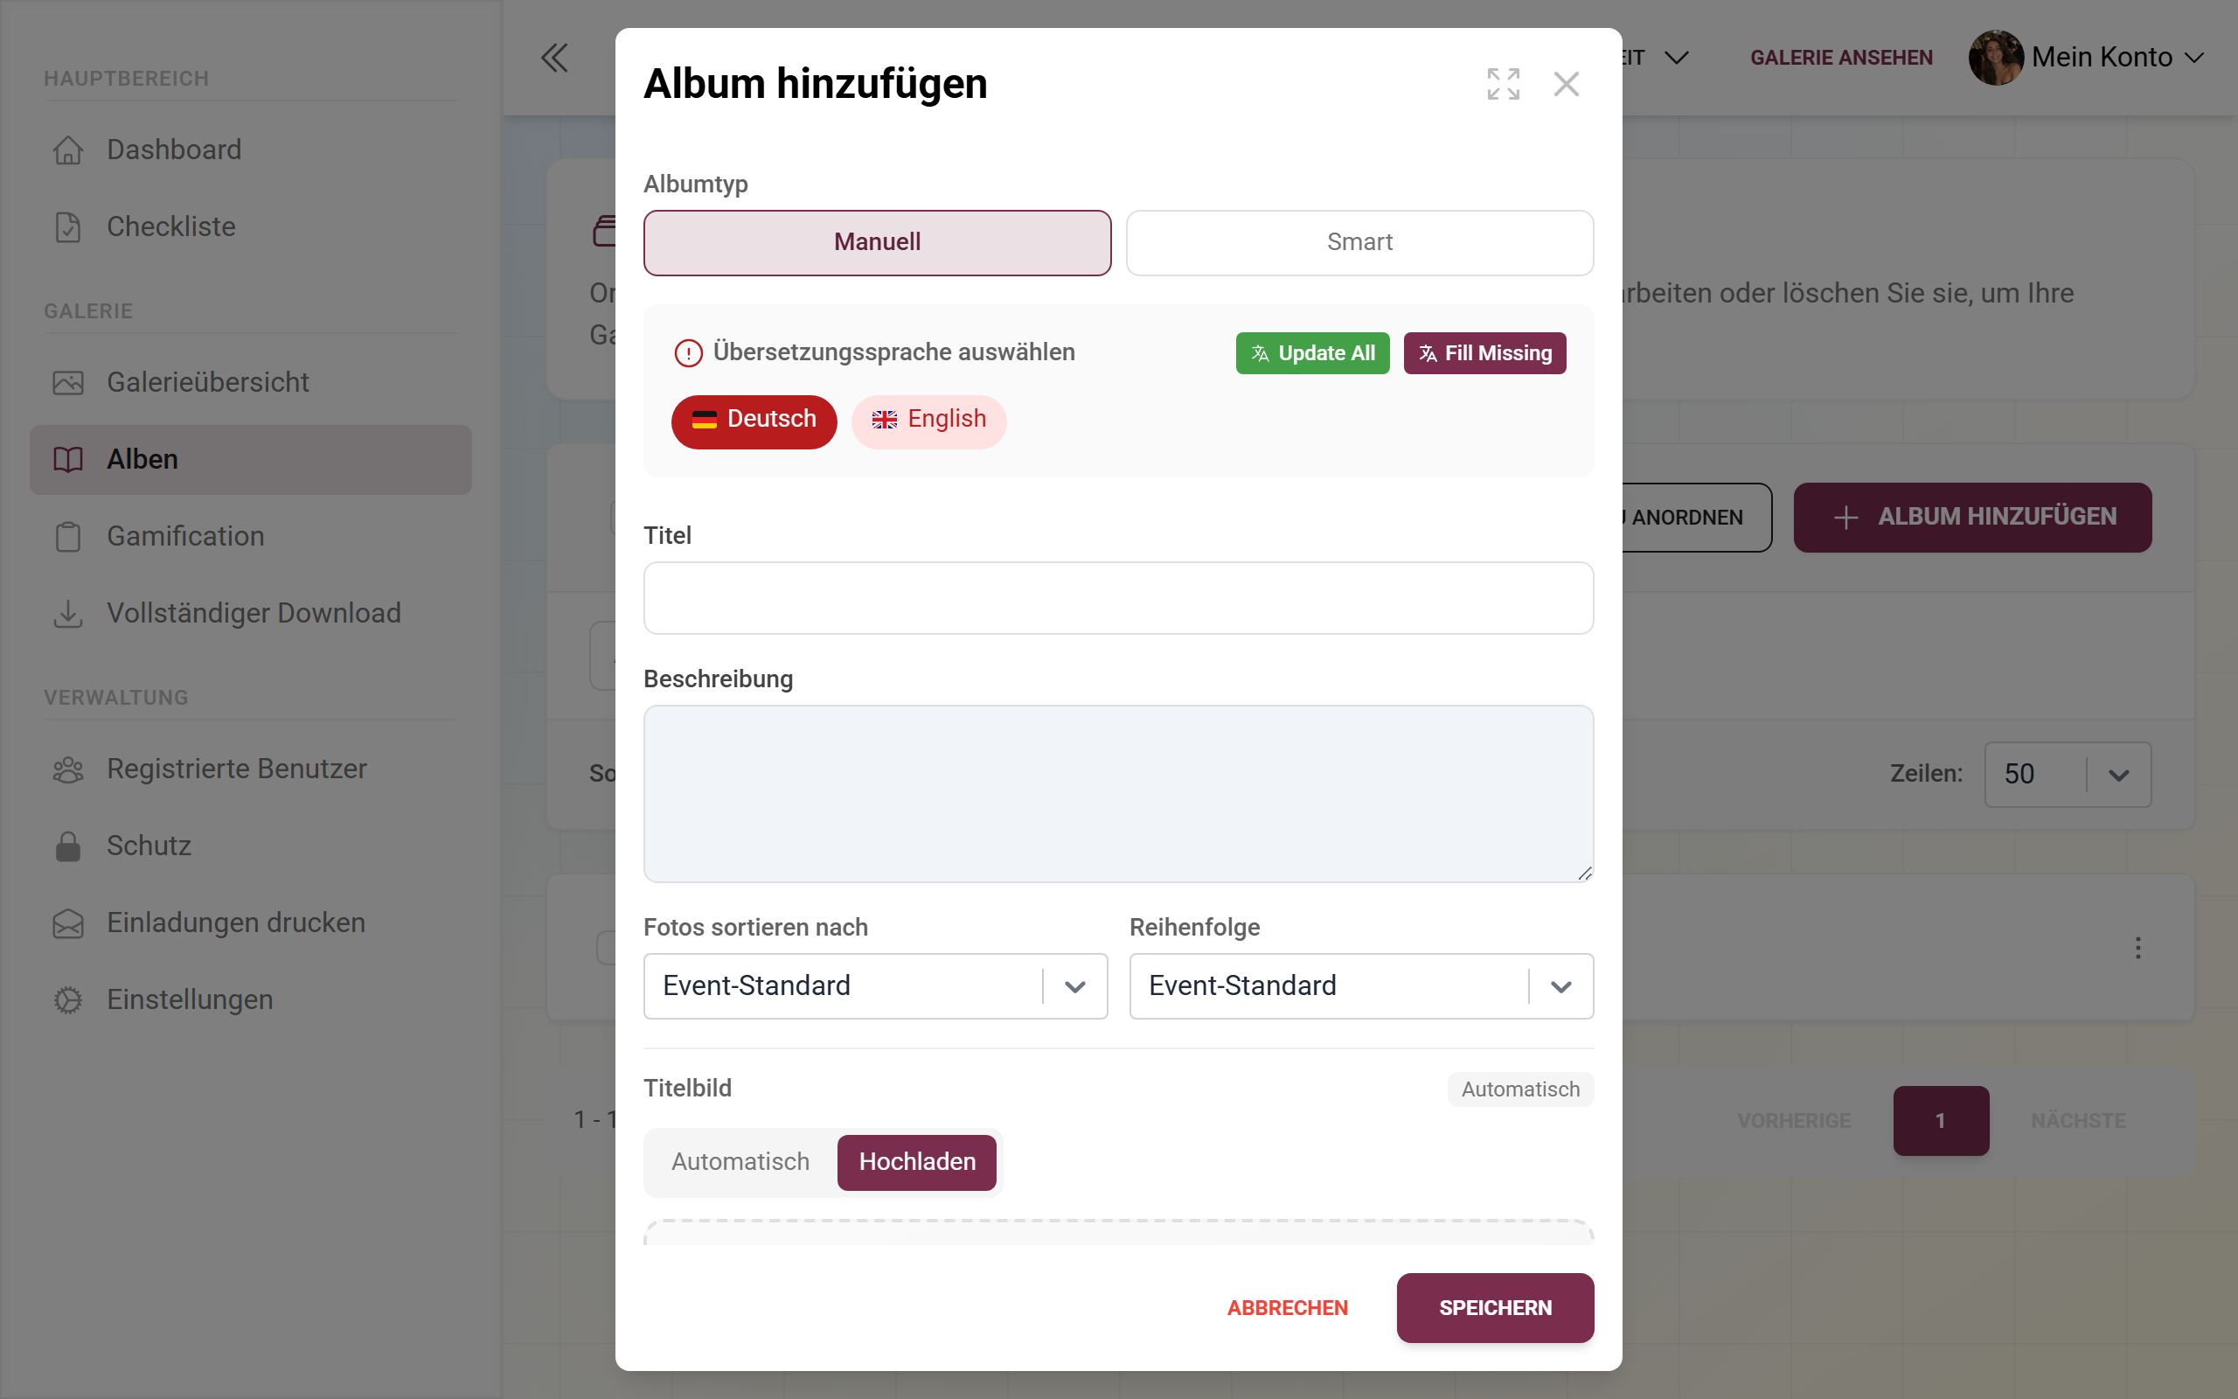Viewport: 2238px width, 1399px height.
Task: Collapse the sidebar with double chevron
Action: [x=554, y=58]
